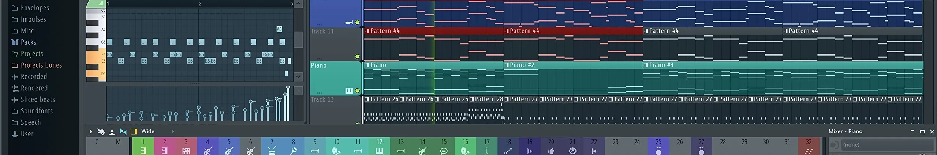
Task: Mute the Piano playlist track
Action: 357,91
